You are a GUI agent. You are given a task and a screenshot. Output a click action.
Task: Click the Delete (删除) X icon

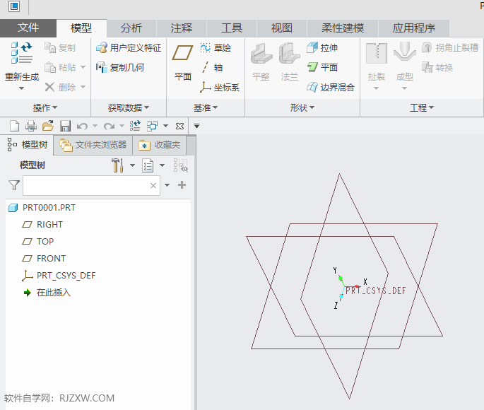click(x=49, y=87)
